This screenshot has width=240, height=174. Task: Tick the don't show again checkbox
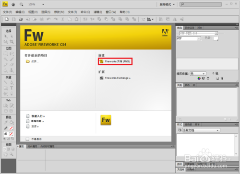click(27, 139)
